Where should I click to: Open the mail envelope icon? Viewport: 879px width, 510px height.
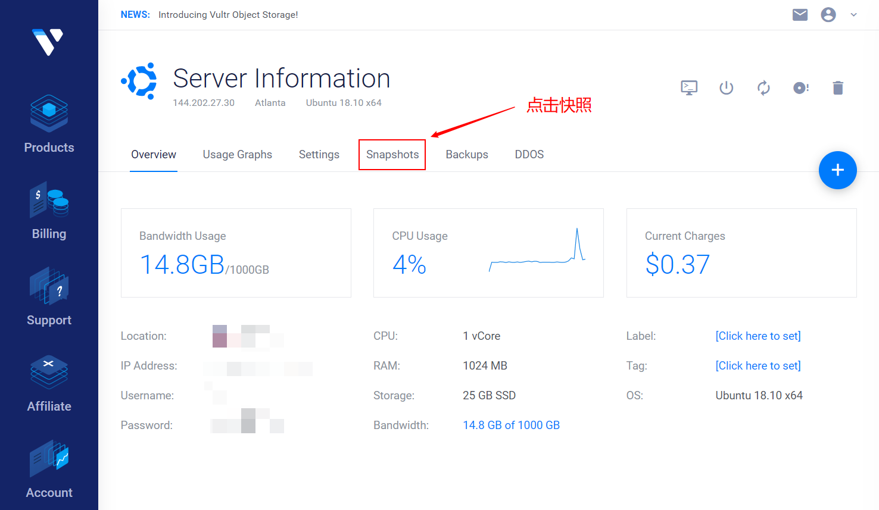click(x=800, y=15)
